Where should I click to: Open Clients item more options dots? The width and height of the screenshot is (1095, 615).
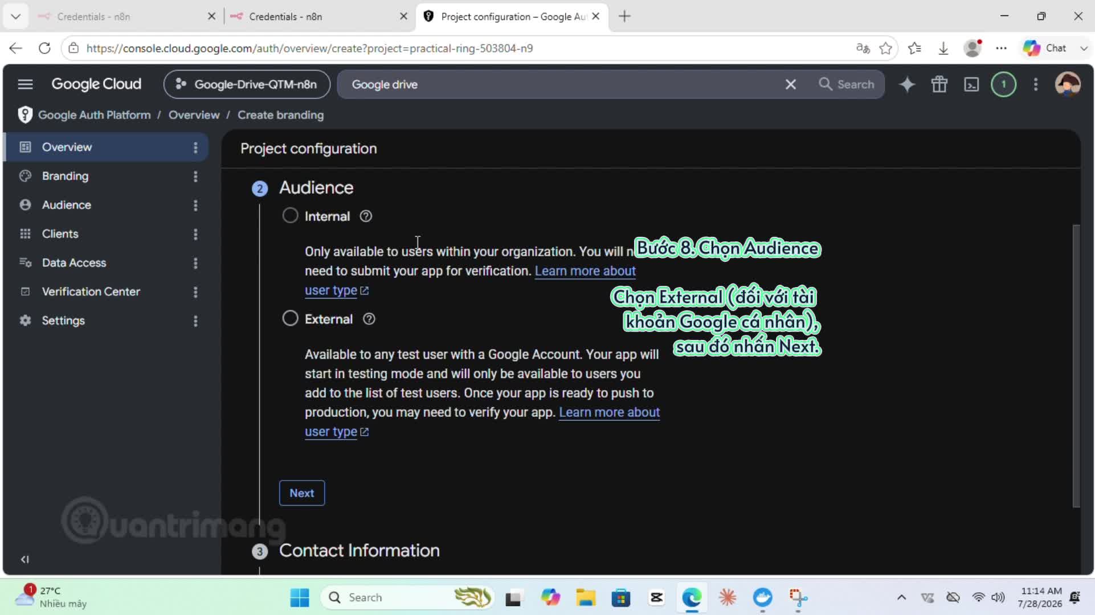click(x=195, y=234)
